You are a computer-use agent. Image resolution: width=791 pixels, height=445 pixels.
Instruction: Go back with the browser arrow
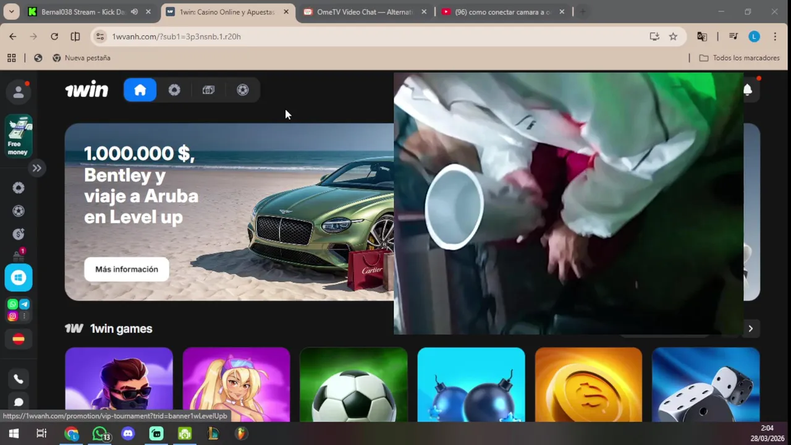click(13, 36)
